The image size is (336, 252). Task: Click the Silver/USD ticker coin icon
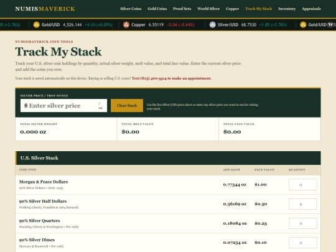tap(213, 25)
